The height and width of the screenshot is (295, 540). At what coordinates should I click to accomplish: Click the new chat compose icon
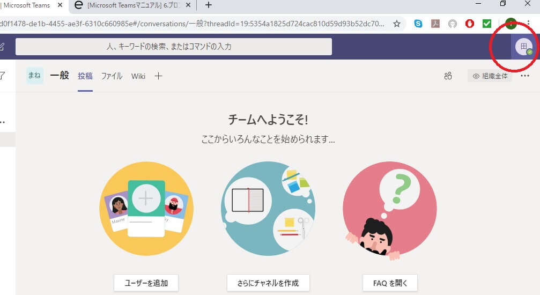(2, 47)
